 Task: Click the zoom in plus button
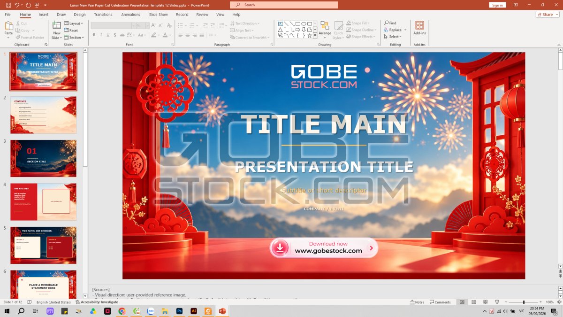[541, 302]
